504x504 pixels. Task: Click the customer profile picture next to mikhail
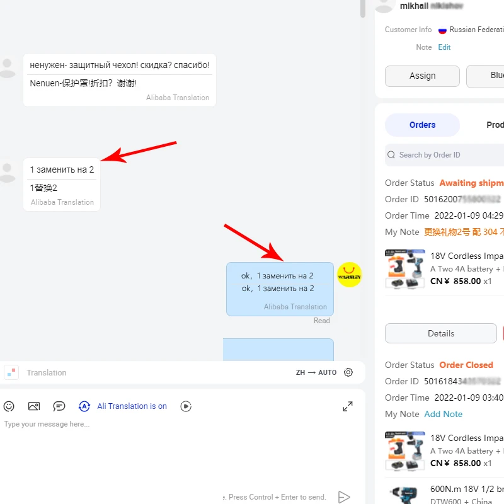384,5
